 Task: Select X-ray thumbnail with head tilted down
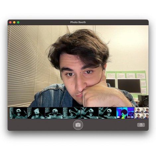point(36,113)
